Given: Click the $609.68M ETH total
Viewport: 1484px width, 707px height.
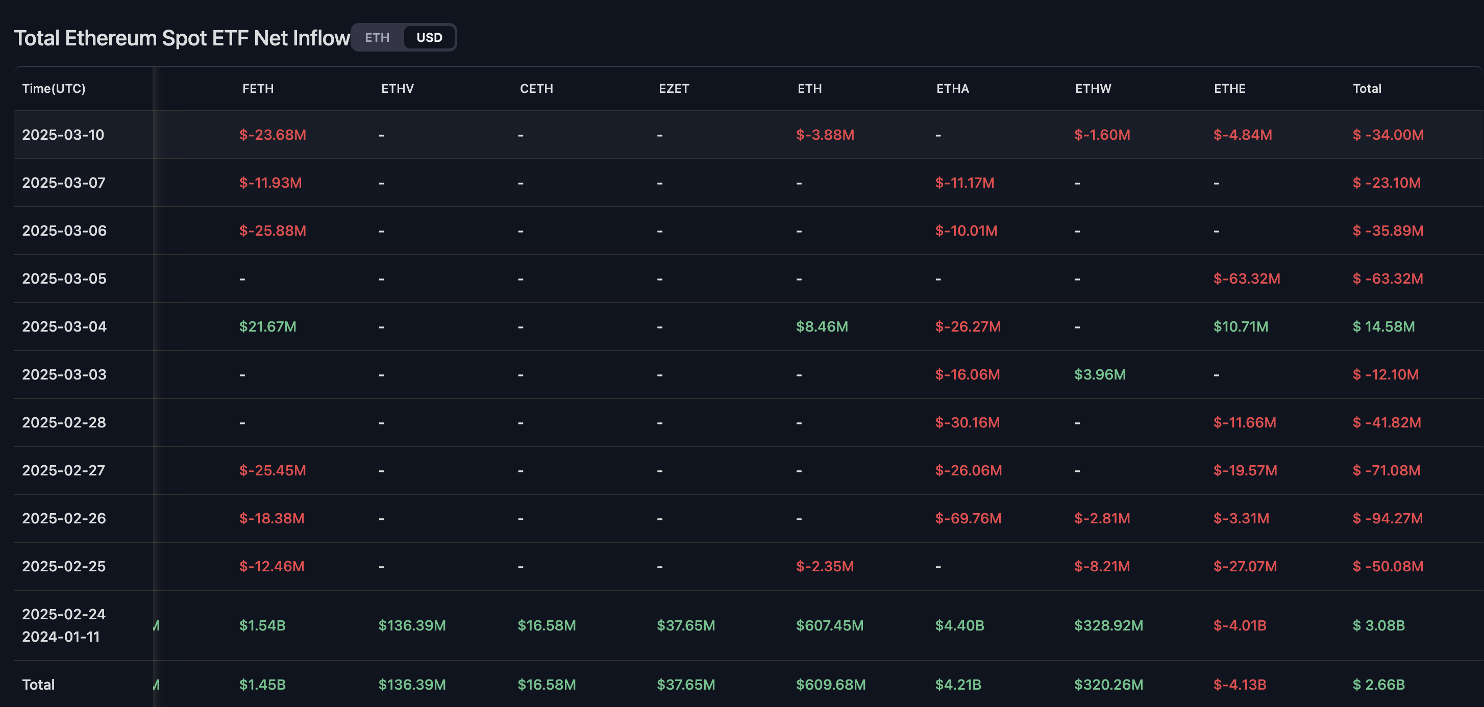Looking at the screenshot, I should pyautogui.click(x=831, y=685).
